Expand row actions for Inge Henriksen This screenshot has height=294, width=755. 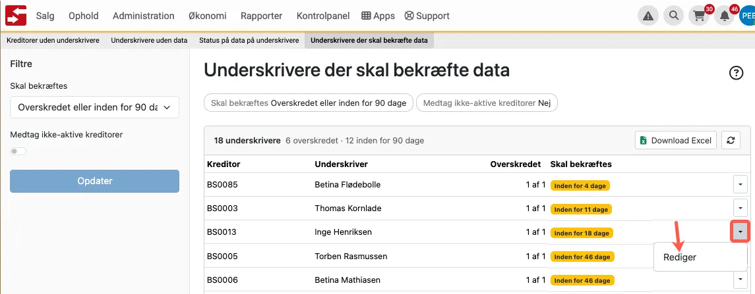point(740,232)
